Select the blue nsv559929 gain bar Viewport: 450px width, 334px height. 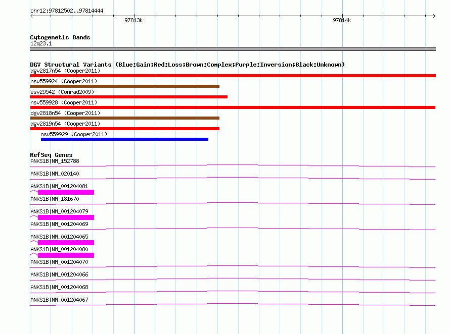pyautogui.click(x=124, y=139)
